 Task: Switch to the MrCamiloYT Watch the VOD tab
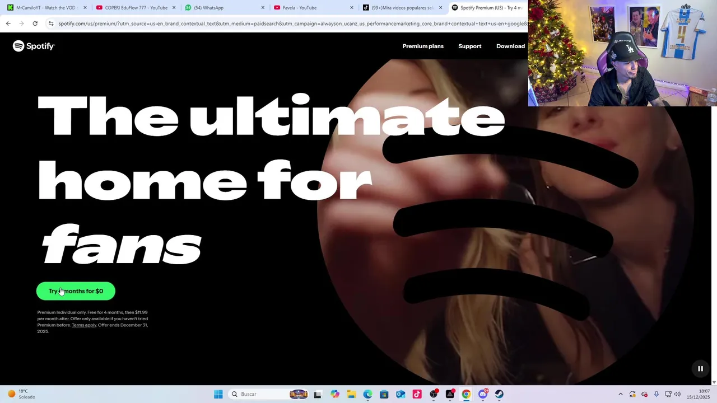pos(46,8)
